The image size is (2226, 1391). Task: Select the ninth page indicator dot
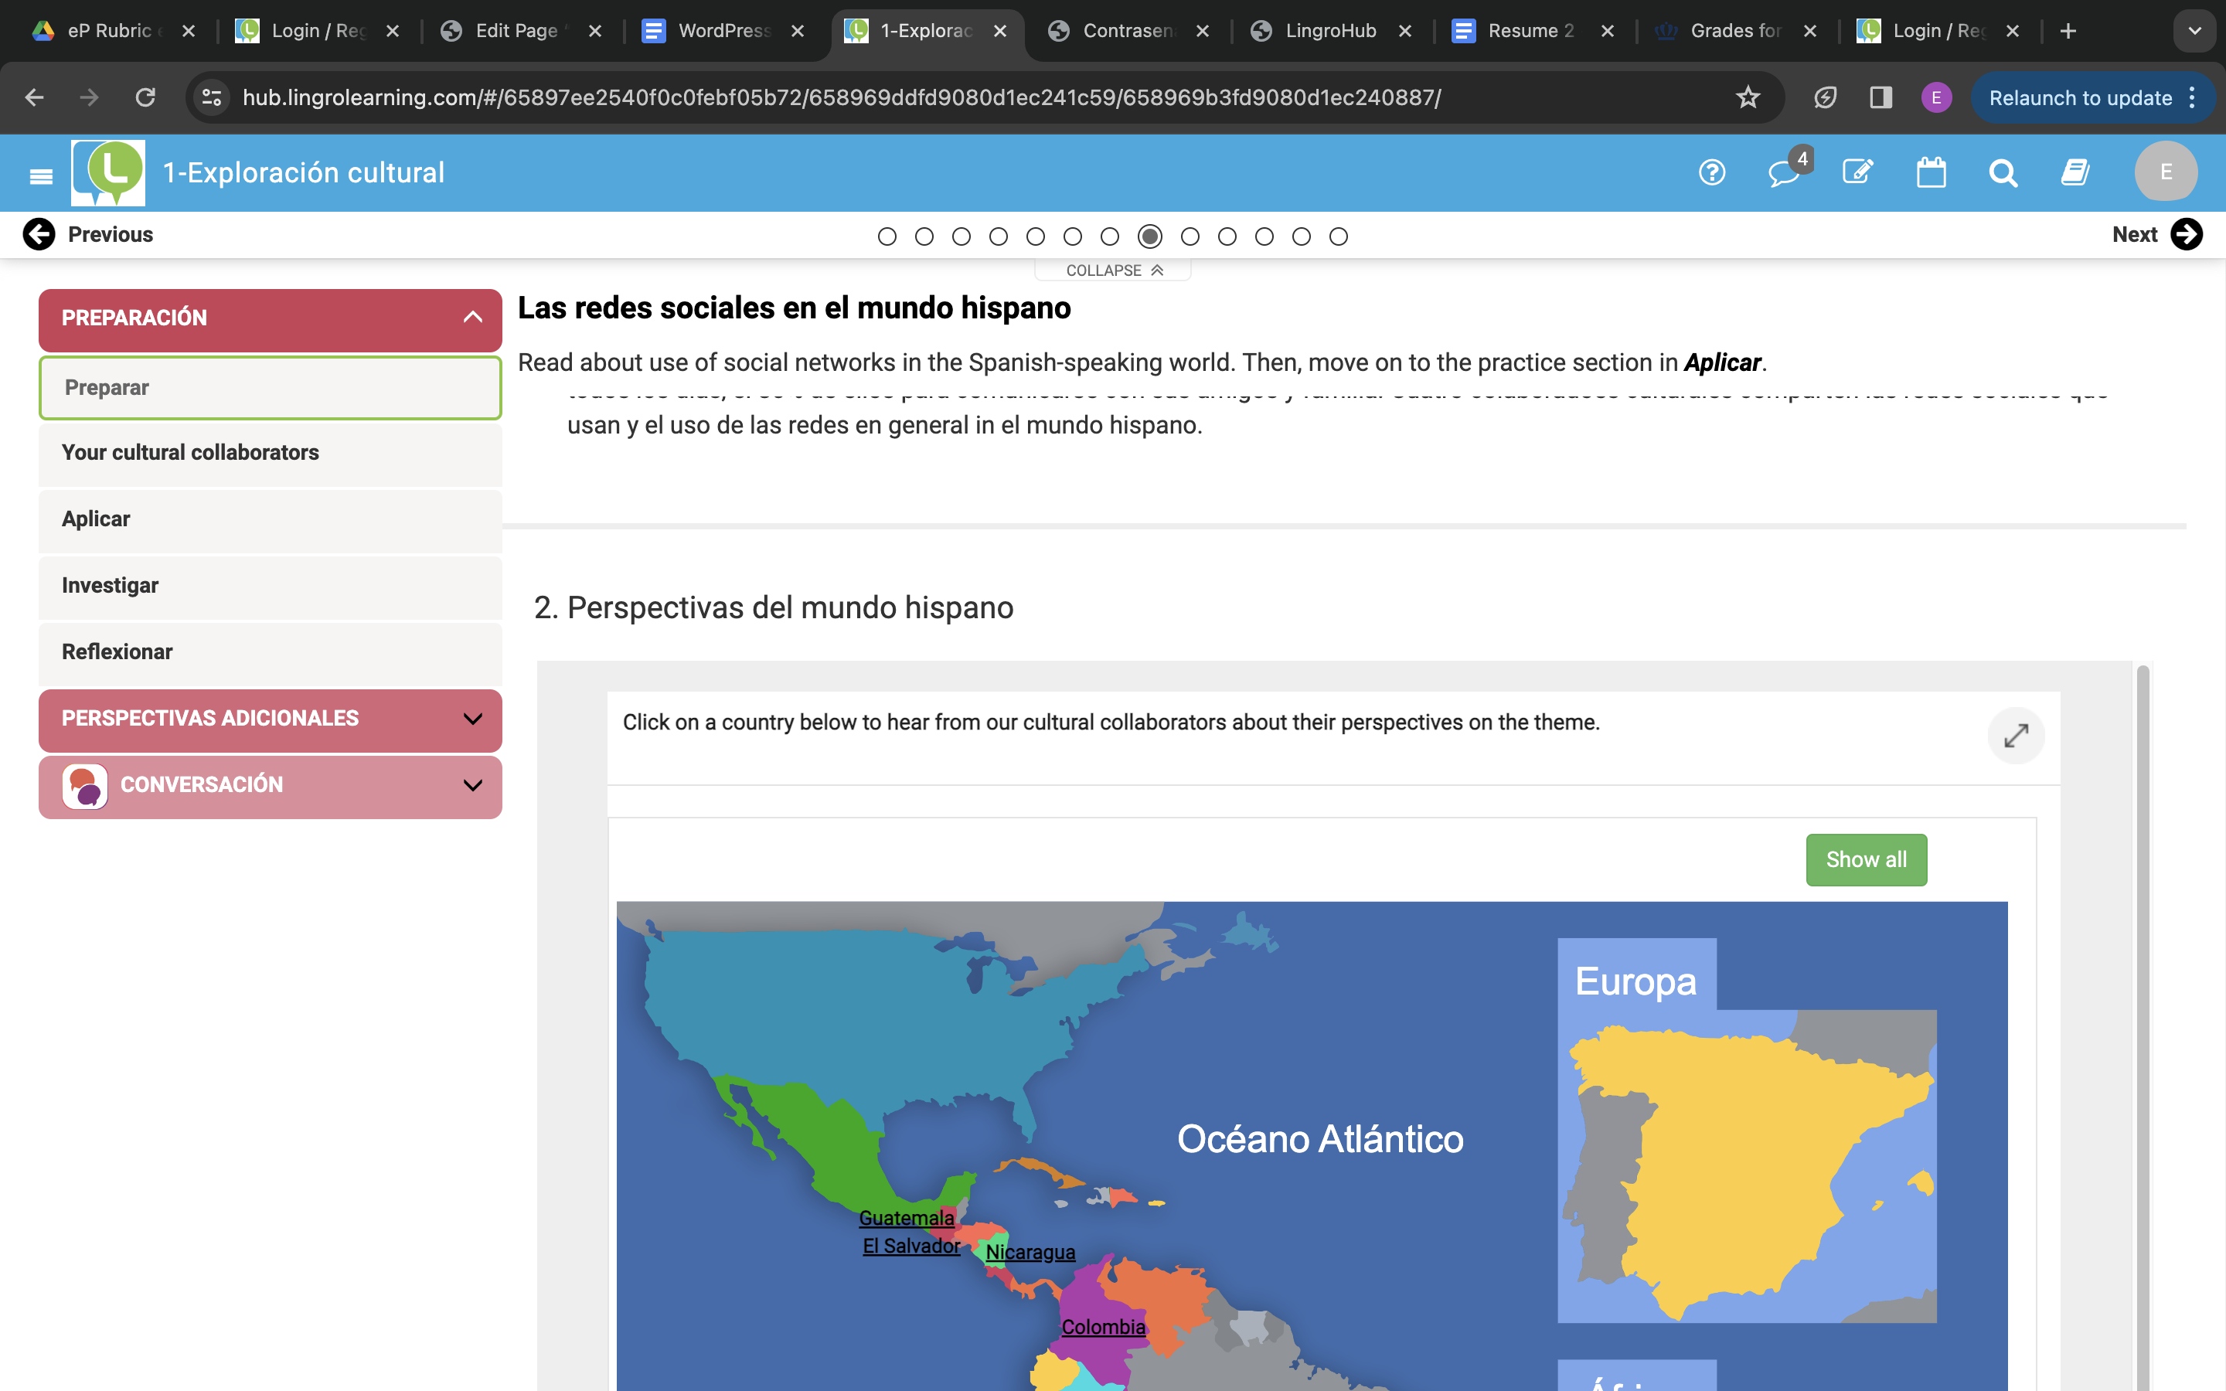[1190, 237]
